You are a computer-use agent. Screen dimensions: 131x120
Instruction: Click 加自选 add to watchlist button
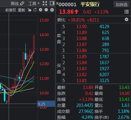(121, 4)
